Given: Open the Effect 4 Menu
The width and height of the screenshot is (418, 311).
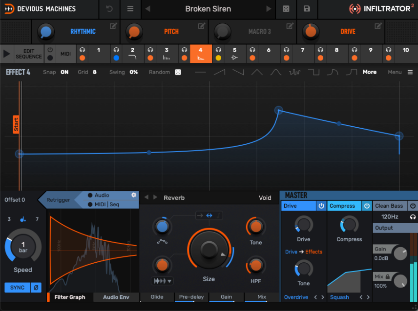Looking at the screenshot, I should [400, 72].
